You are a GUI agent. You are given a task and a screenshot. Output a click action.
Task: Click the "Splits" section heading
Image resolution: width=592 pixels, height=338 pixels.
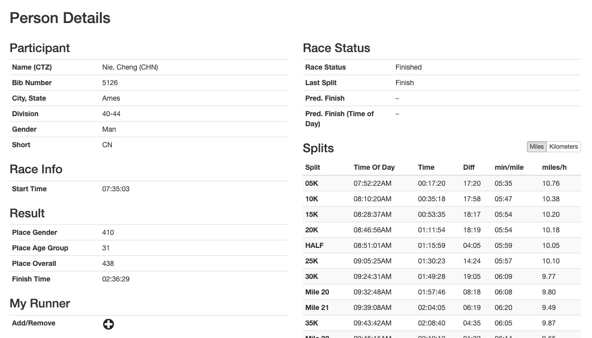(x=318, y=148)
